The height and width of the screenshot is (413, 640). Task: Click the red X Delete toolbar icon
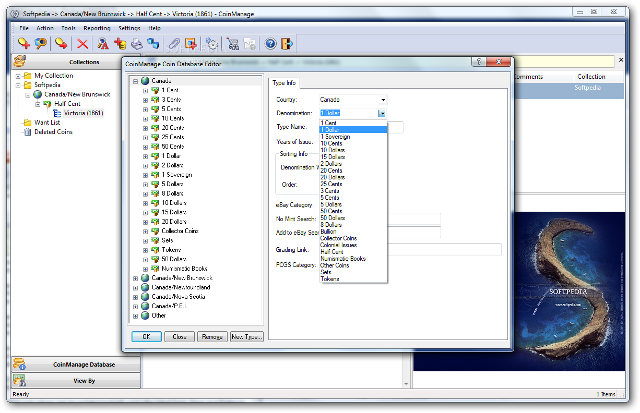point(82,44)
